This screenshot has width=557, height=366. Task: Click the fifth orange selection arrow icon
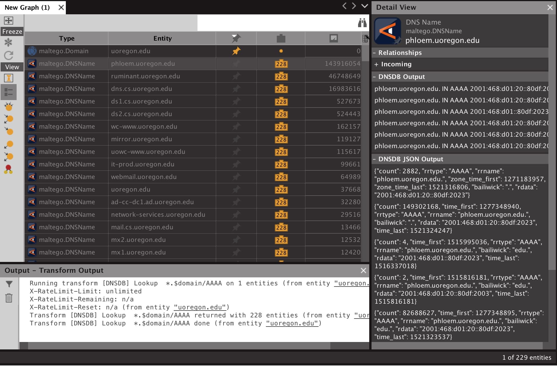click(x=9, y=157)
